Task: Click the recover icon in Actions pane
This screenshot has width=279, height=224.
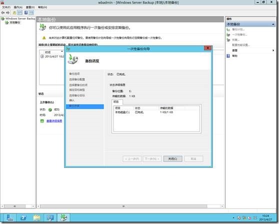Action: click(228, 40)
